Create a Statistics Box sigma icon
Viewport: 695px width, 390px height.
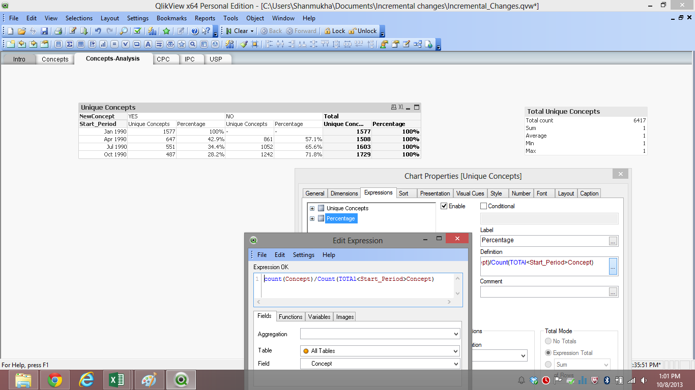(x=70, y=44)
